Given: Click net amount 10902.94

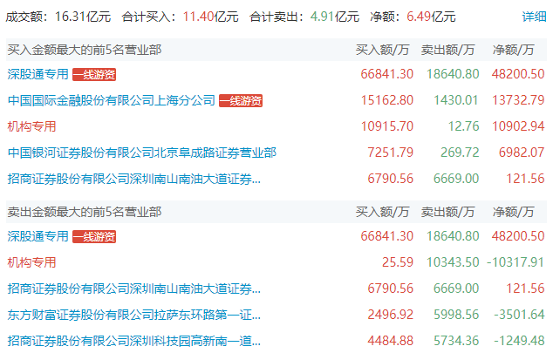Looking at the screenshot, I should 518,126.
